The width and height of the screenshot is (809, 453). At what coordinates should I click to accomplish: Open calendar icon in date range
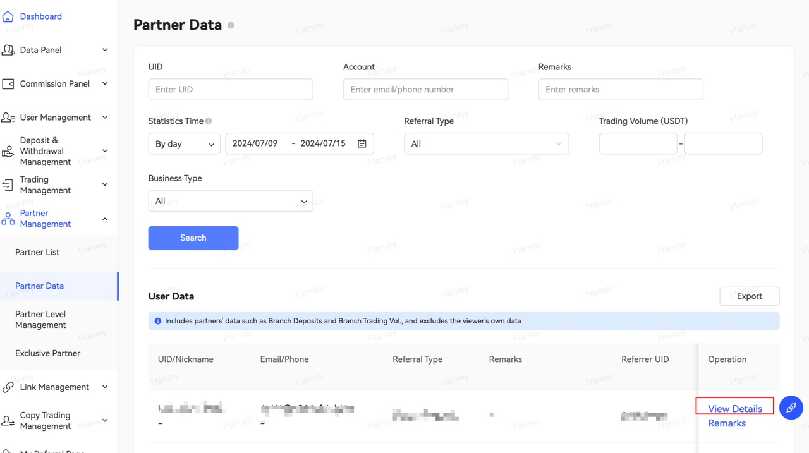pyautogui.click(x=362, y=144)
